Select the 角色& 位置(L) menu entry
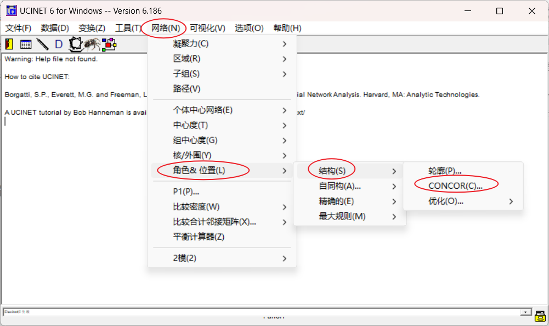 (222, 171)
